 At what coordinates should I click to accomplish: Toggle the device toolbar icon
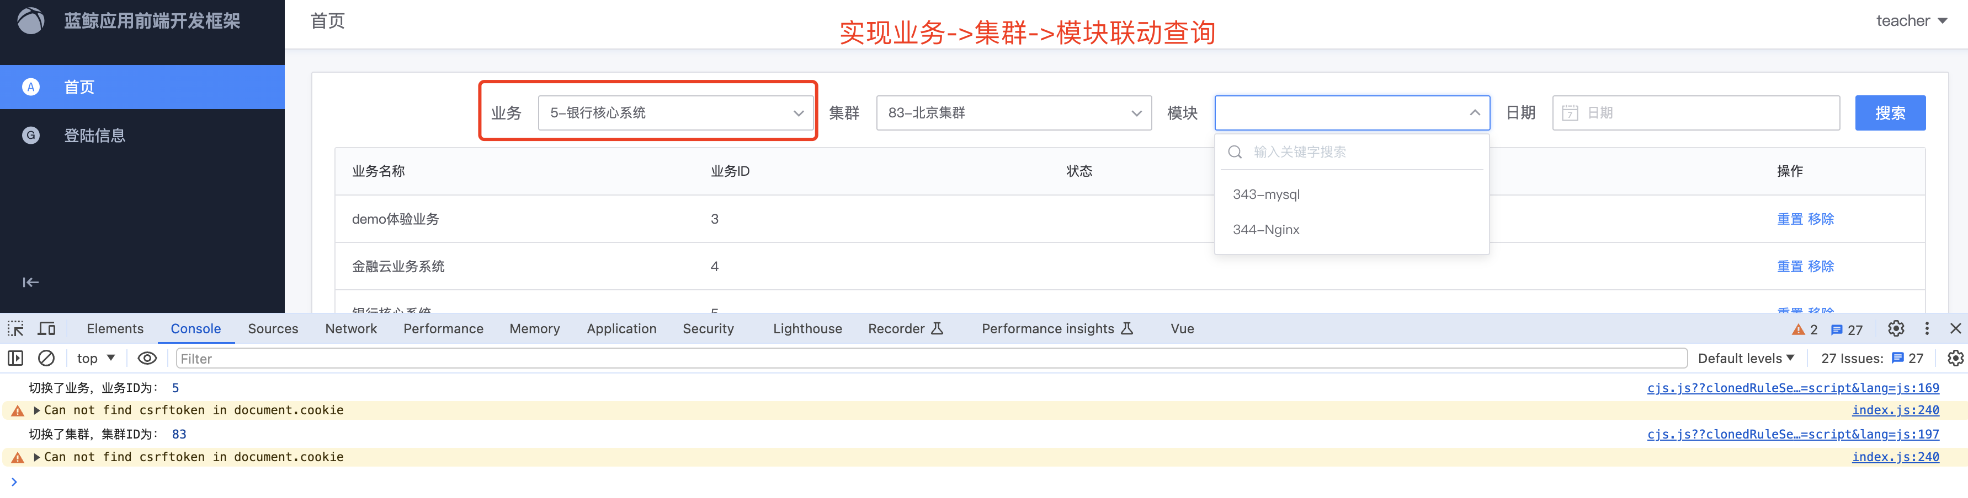(46, 329)
